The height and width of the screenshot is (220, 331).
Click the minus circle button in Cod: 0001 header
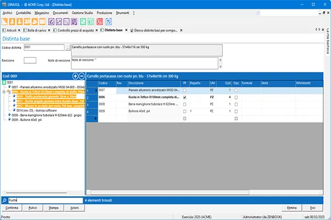click(82, 76)
